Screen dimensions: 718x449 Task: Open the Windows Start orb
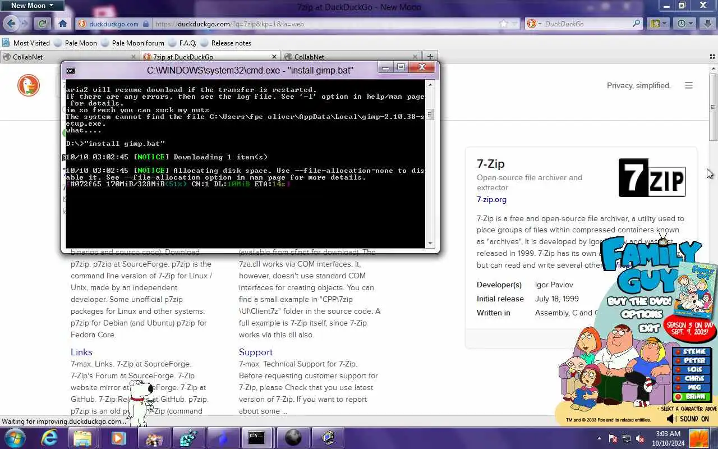(x=15, y=438)
